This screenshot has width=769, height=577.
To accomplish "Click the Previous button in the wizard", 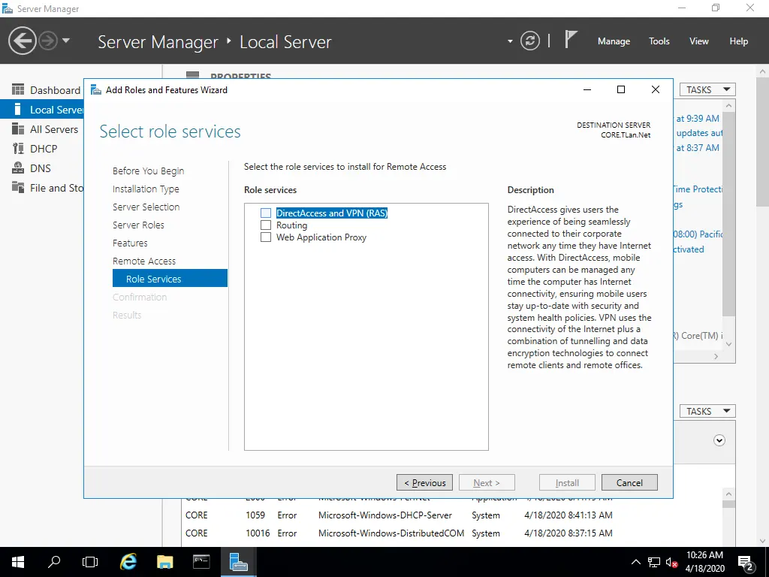I will point(425,483).
